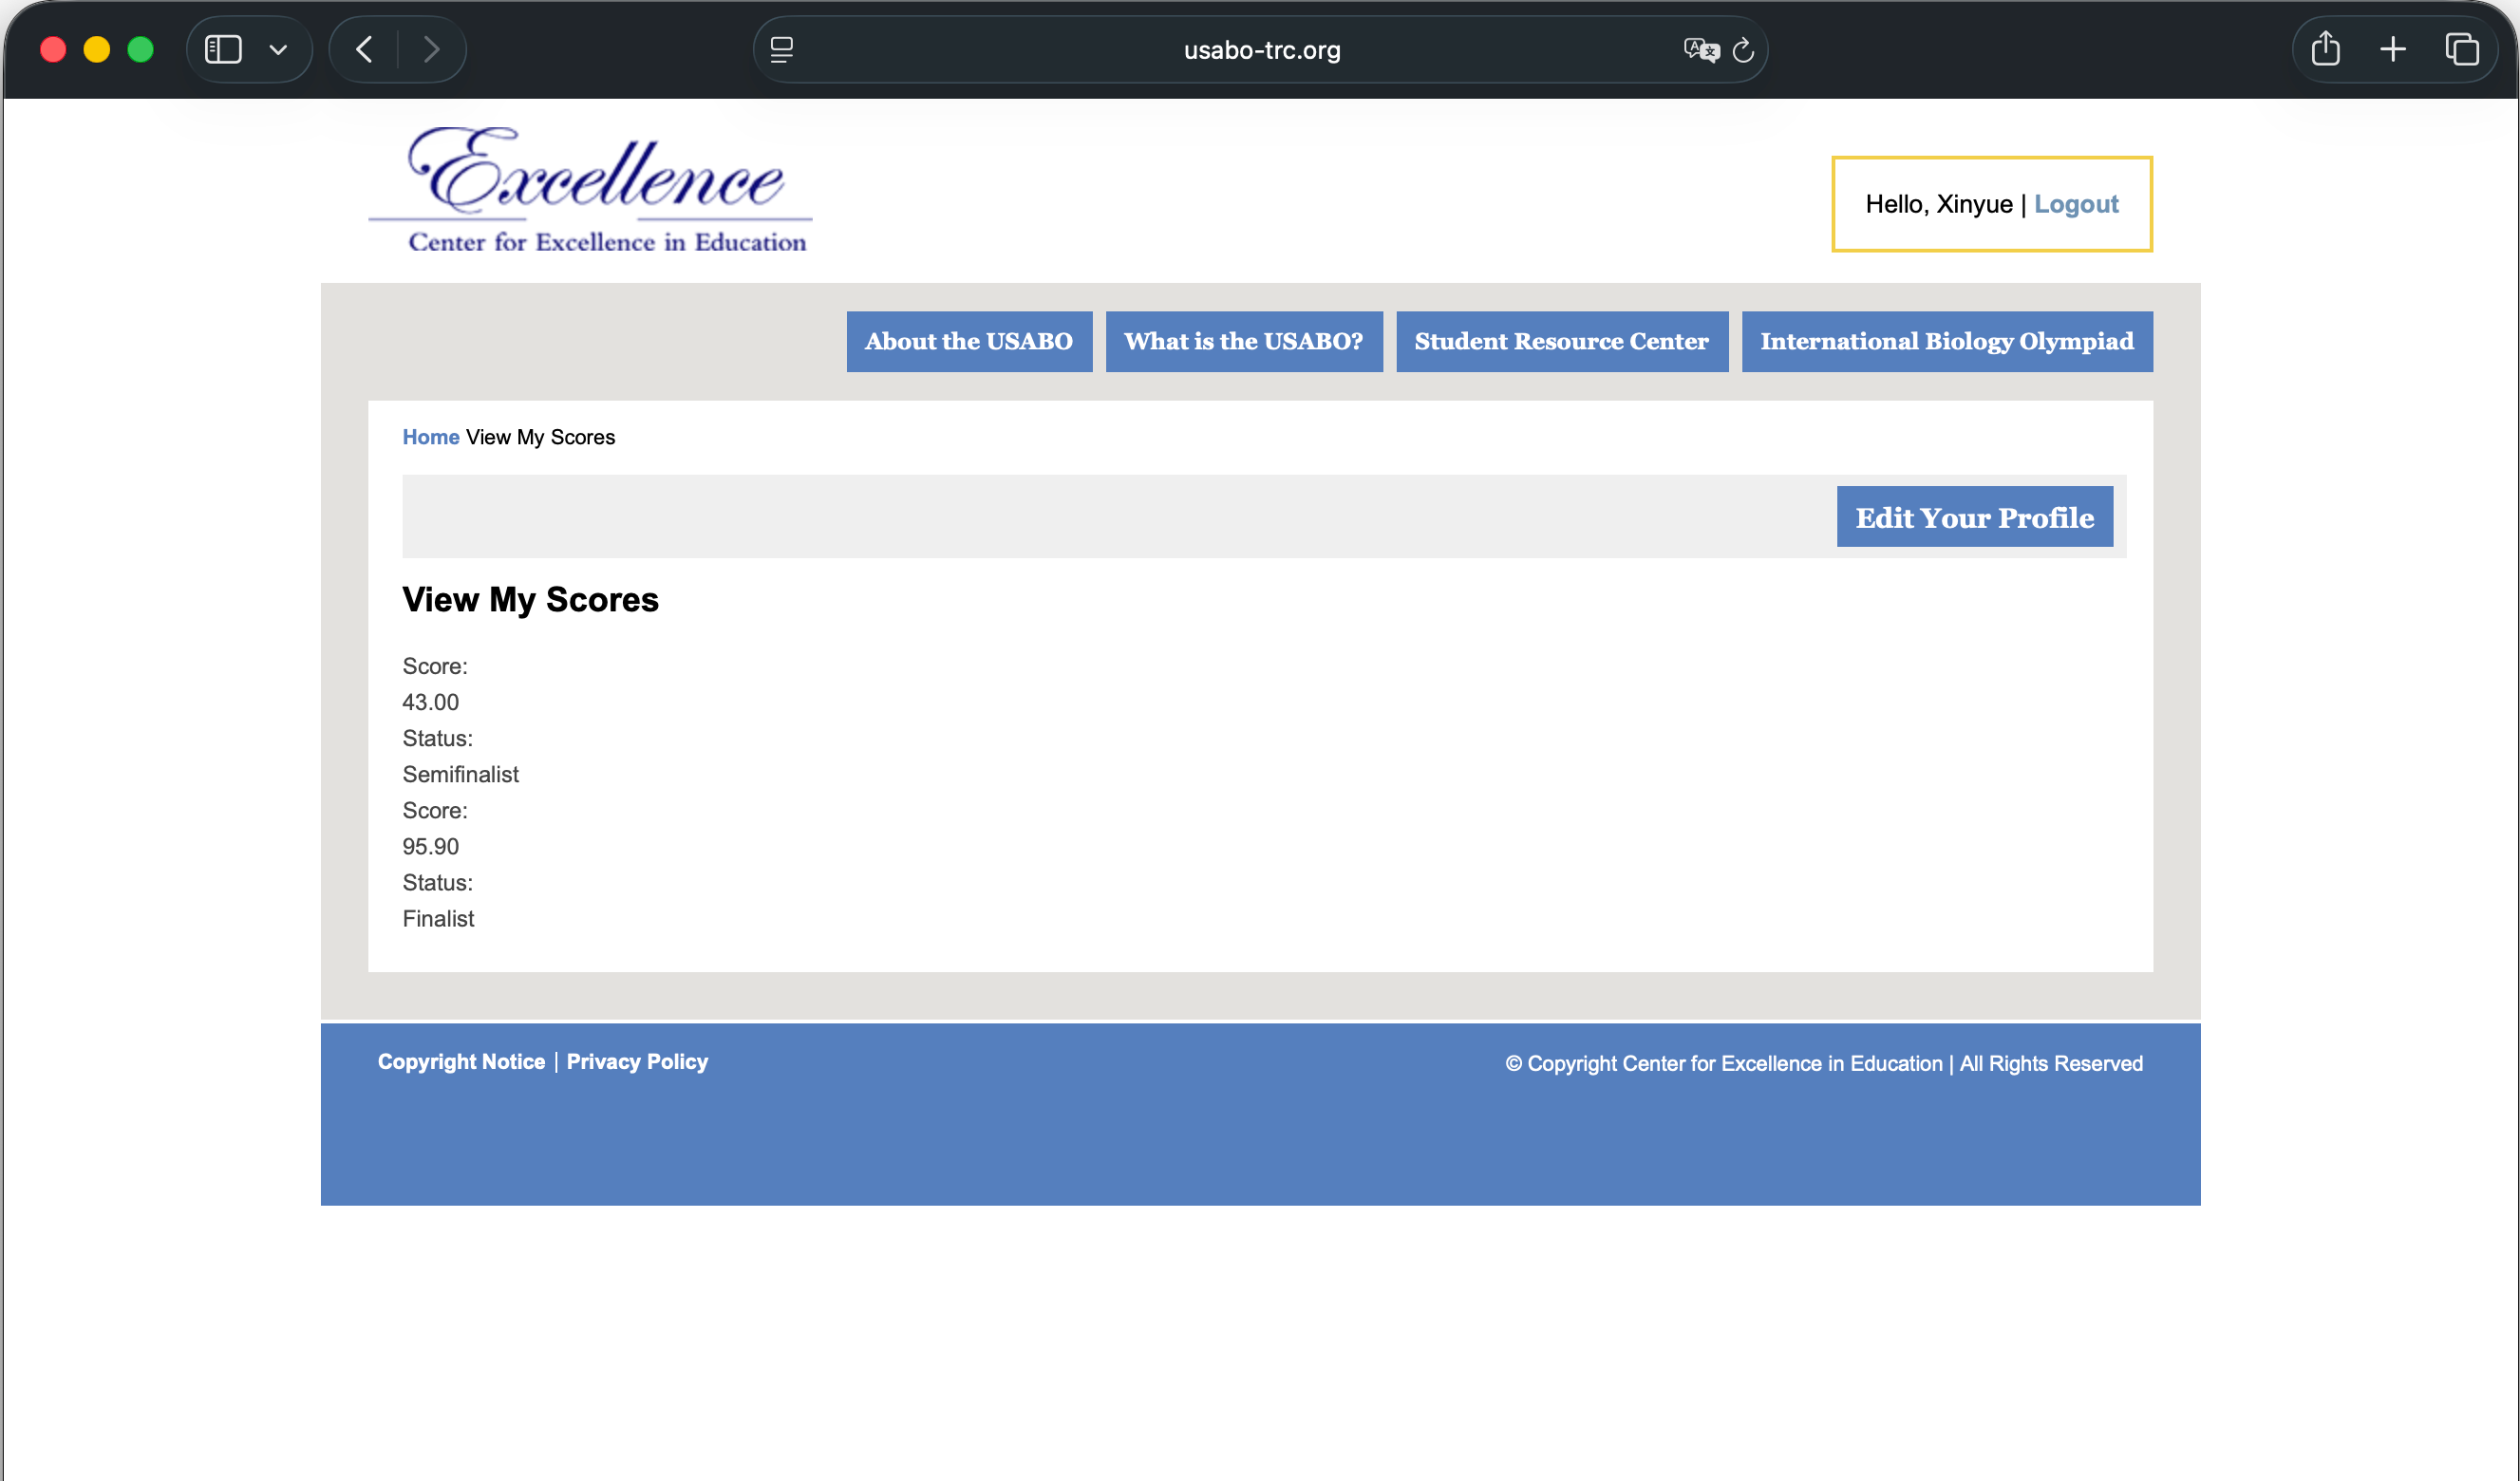2520x1481 pixels.
Task: Show the tab overview icon
Action: click(2461, 49)
